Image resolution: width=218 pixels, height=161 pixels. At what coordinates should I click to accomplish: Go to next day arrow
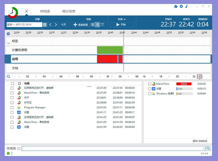tap(56, 25)
